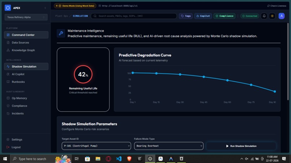Focus the Search assets, P&IDs, tags field
Viewport: 291px width, 163px height.
click(134, 16)
